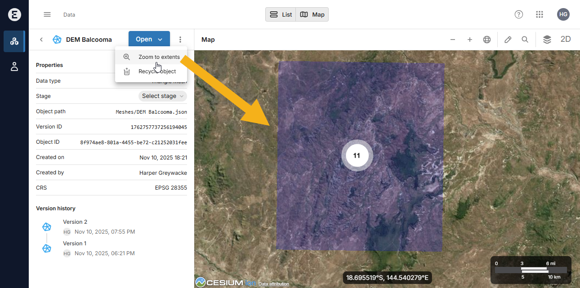Switch to Map view

312,14
